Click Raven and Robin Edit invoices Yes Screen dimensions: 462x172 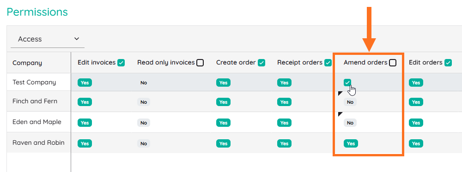click(x=85, y=143)
